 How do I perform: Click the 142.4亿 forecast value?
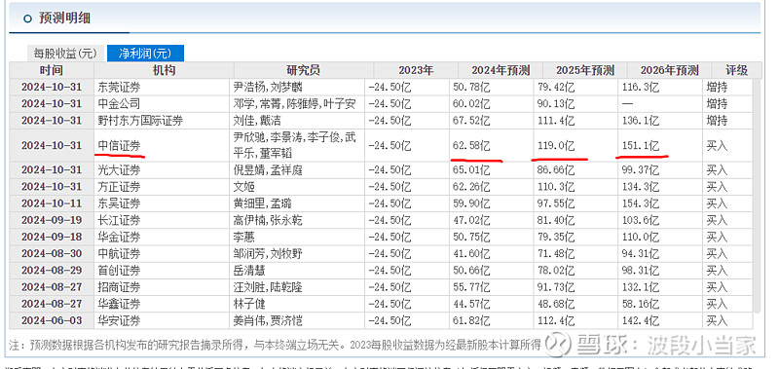(640, 321)
